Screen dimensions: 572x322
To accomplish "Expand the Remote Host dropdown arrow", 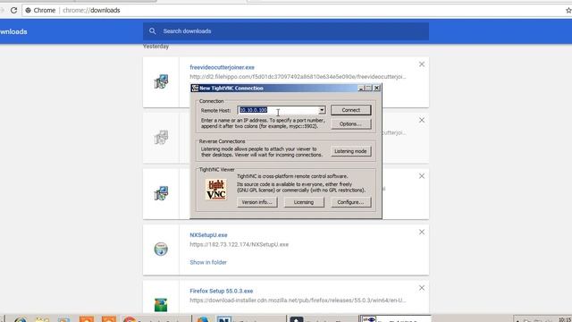I will click(x=322, y=110).
